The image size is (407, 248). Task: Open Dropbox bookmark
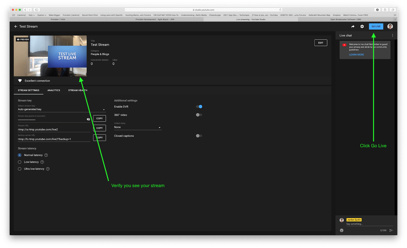coord(337,15)
